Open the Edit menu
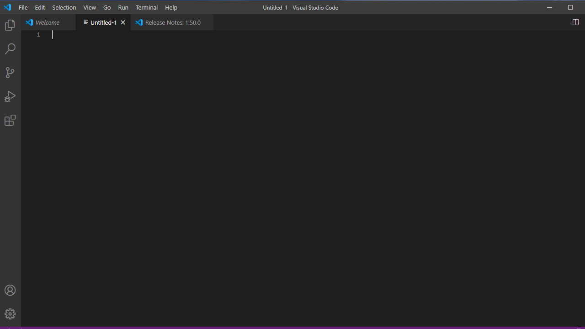 click(40, 7)
